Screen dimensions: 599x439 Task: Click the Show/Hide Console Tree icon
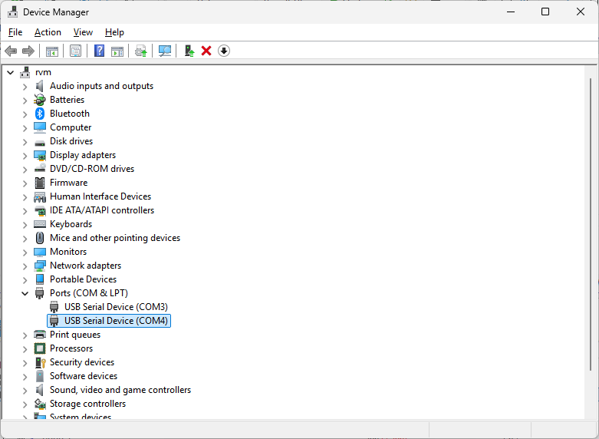pos(52,51)
